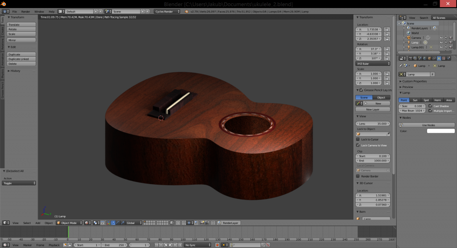Click the render layers properties tab icon

415,58
